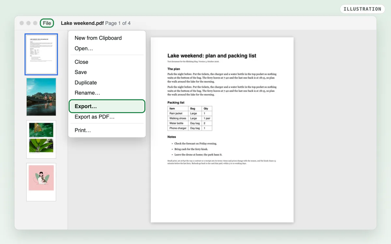
Task: Select Rename… menu entry
Action: 107,93
